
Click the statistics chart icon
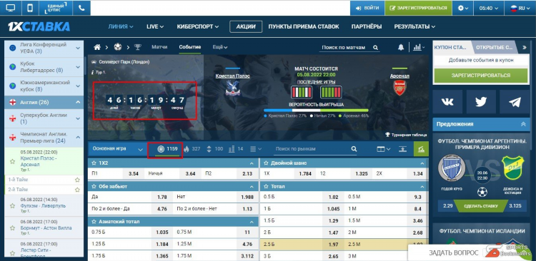pos(419,48)
